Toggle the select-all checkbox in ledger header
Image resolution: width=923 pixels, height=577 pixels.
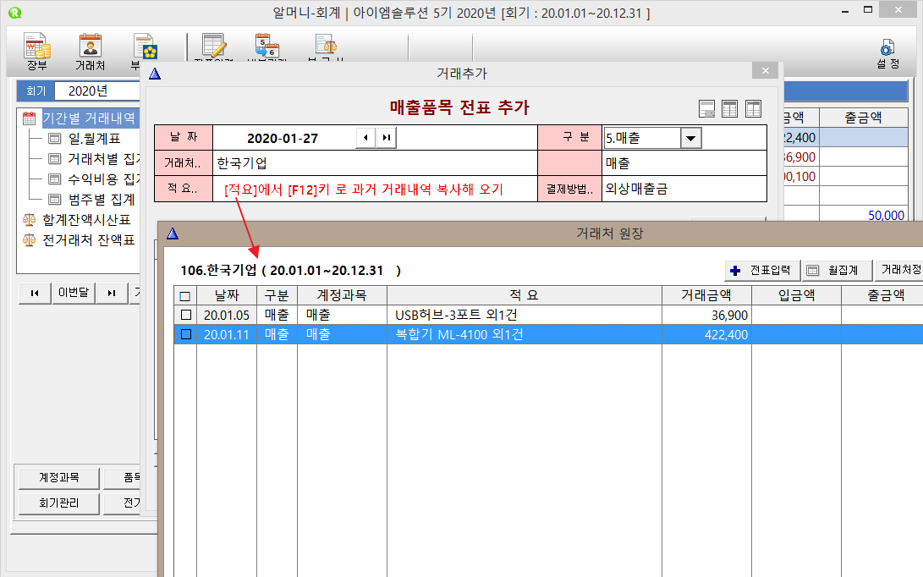coord(184,296)
